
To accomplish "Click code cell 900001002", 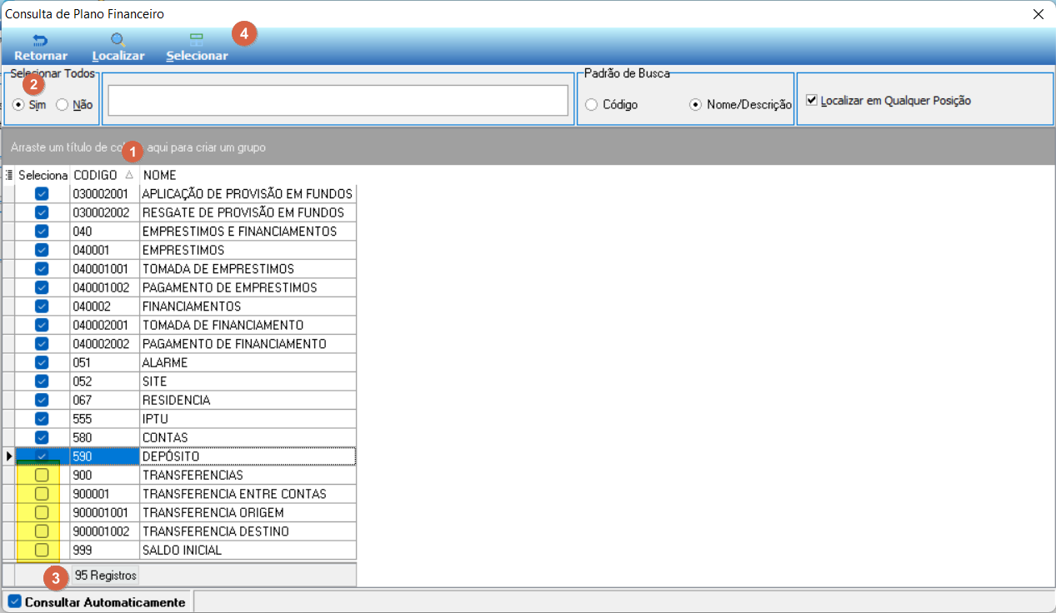I will (104, 531).
